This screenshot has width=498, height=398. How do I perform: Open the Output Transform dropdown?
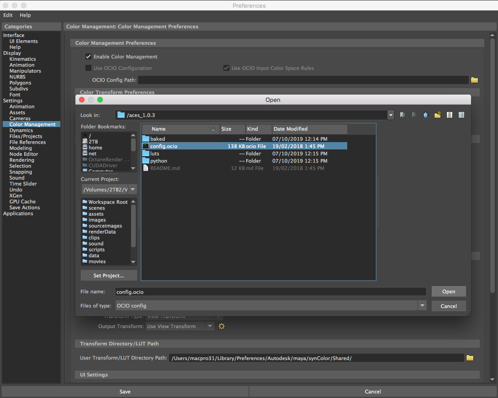[x=210, y=326]
